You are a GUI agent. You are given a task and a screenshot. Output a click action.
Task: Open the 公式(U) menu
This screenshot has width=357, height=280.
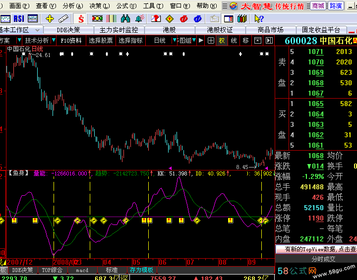[126, 5]
